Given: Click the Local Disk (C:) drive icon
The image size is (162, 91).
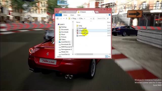Looking at the screenshot, I should pyautogui.click(x=60, y=42).
